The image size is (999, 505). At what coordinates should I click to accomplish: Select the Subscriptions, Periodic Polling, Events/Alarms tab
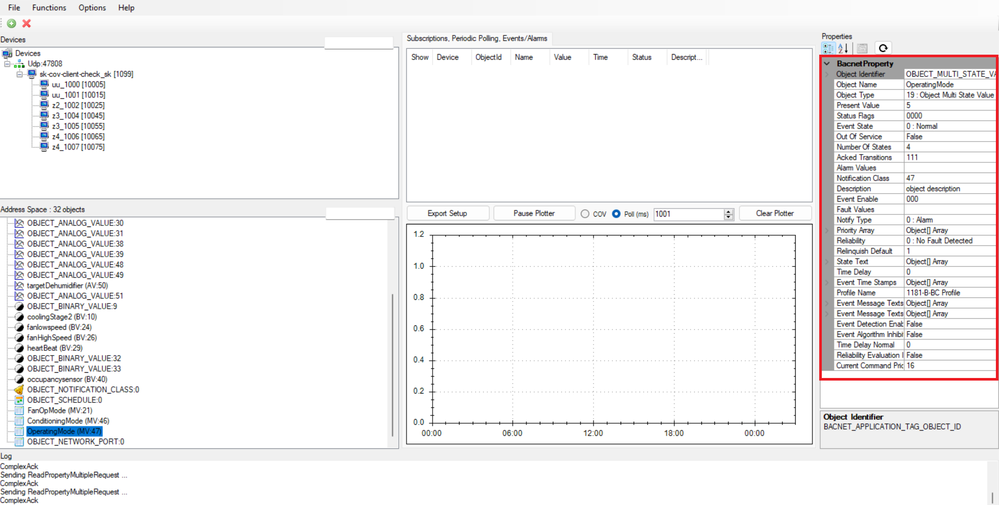(x=477, y=39)
